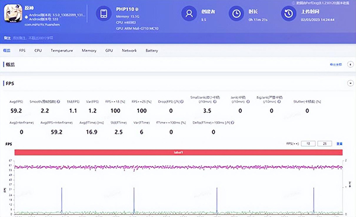The width and height of the screenshot is (356, 217).
Task: Click the upload time history icon
Action: pos(288,14)
